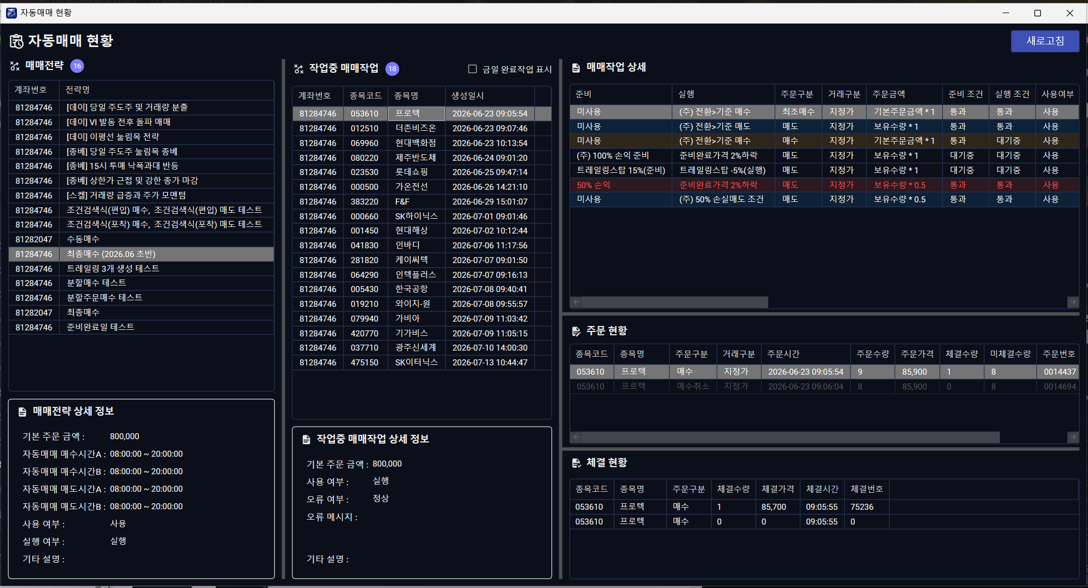Select strategy [스켈] 거래량 급증과 주가 모멘텀

pyautogui.click(x=141, y=196)
